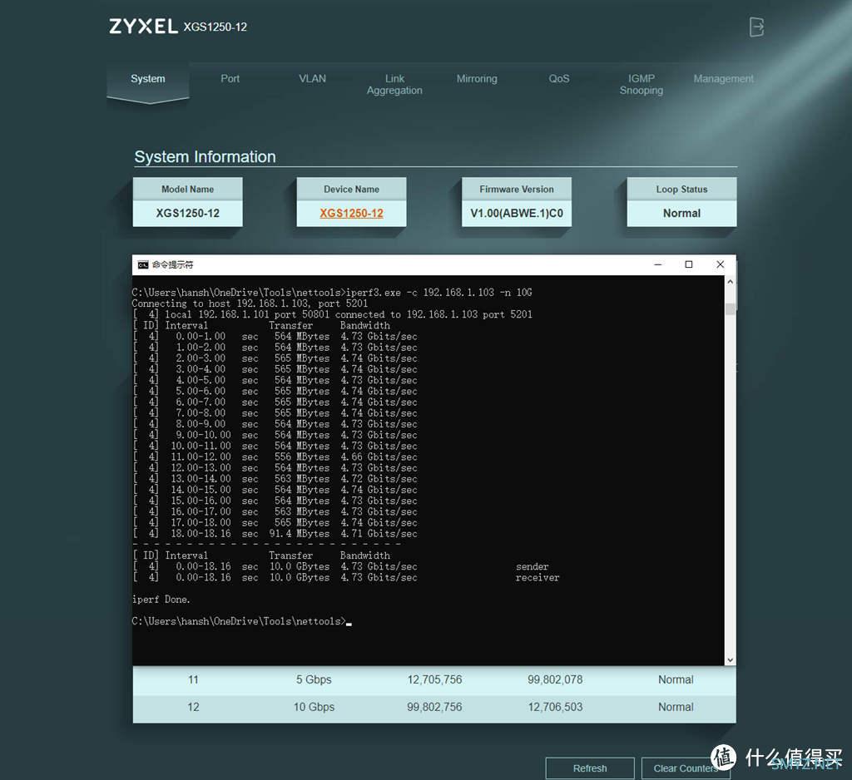The height and width of the screenshot is (780, 852).
Task: Switch to the Port tab
Action: point(230,79)
